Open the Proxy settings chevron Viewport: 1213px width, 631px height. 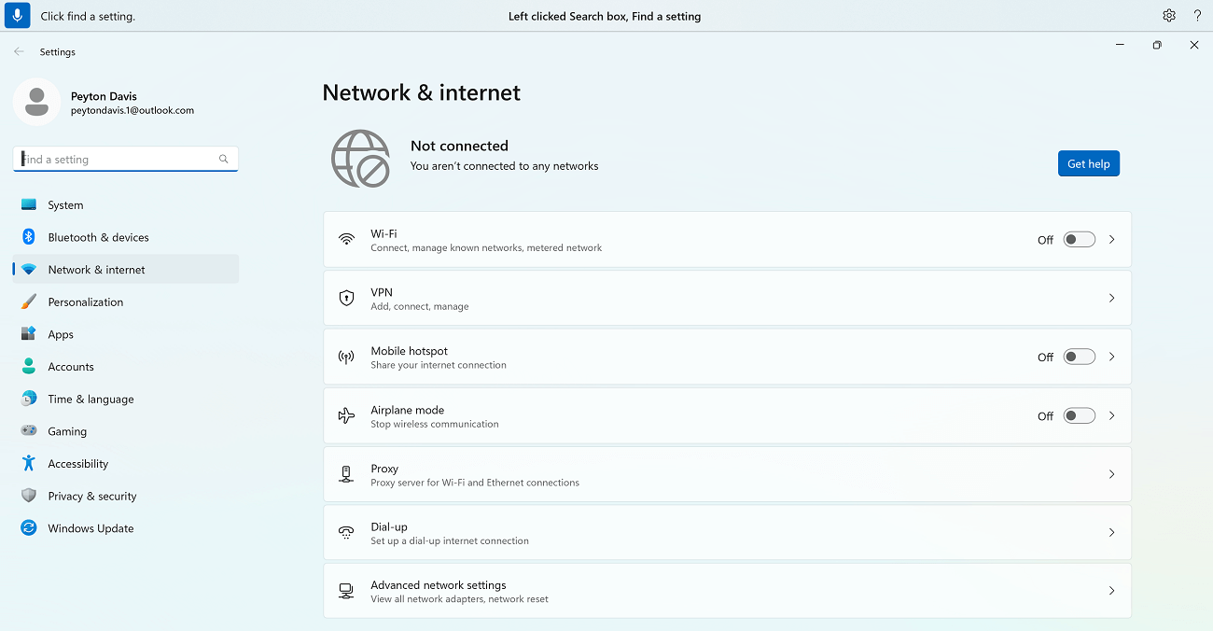tap(1110, 474)
